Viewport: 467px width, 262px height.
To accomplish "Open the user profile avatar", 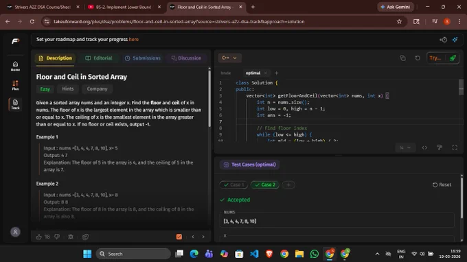I will tap(15, 232).
